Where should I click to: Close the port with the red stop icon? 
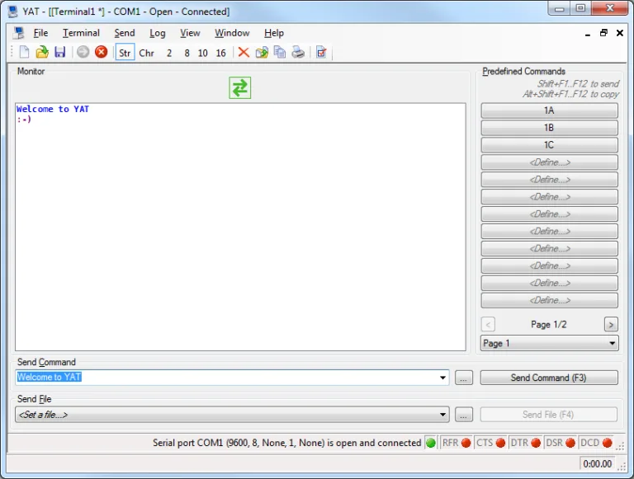(x=101, y=52)
